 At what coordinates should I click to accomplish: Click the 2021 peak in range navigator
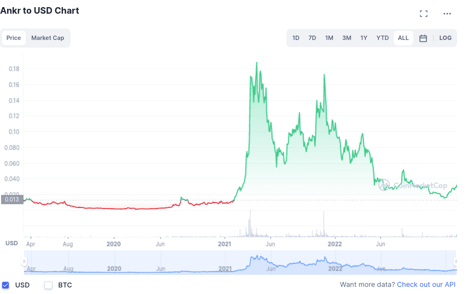[x=257, y=257]
